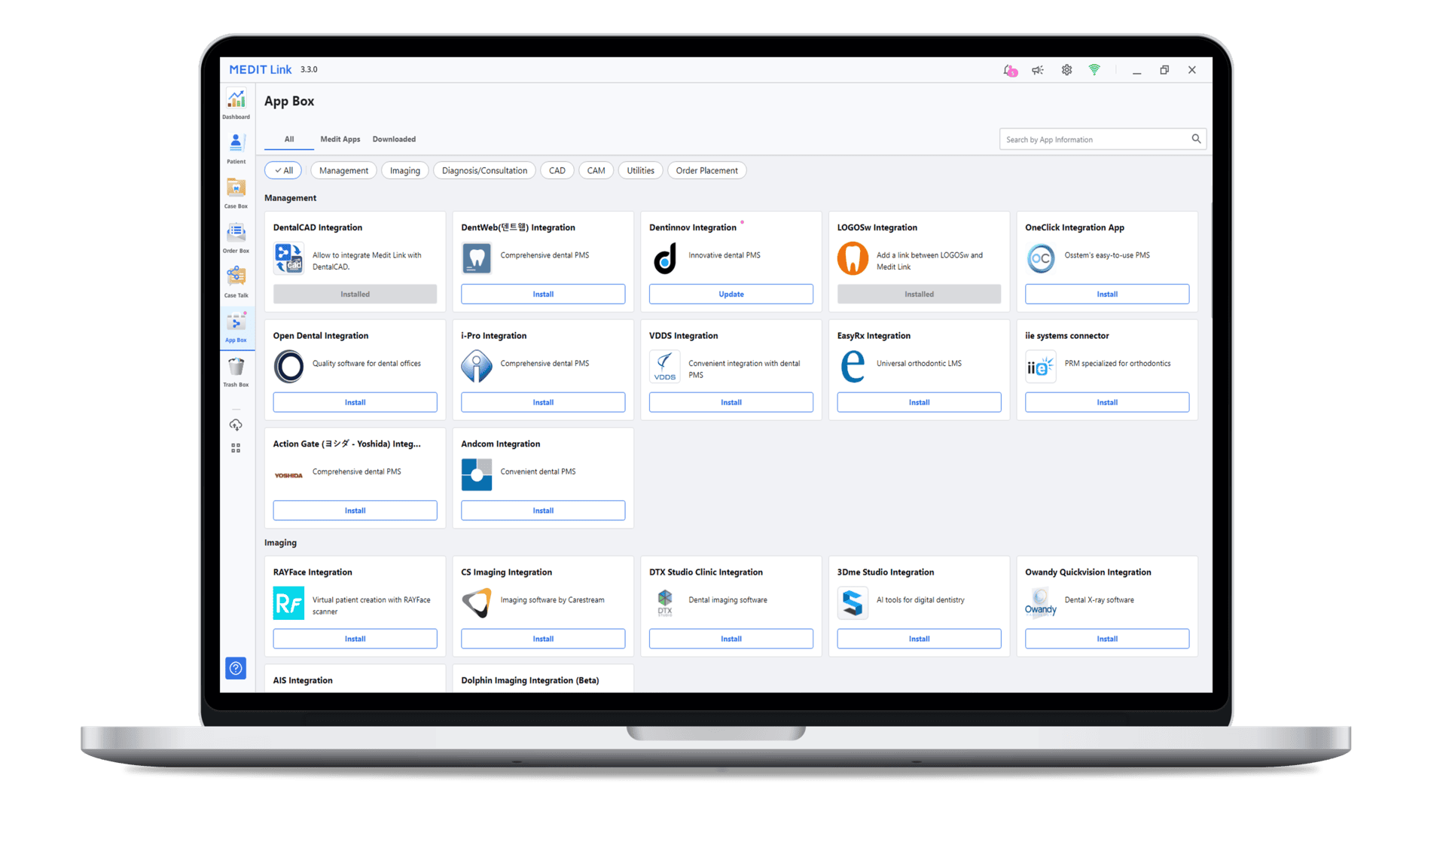Switch to the Downloaded tab
The width and height of the screenshot is (1446, 857).
click(394, 139)
